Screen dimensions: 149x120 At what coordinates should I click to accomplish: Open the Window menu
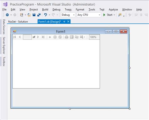tap(127, 9)
